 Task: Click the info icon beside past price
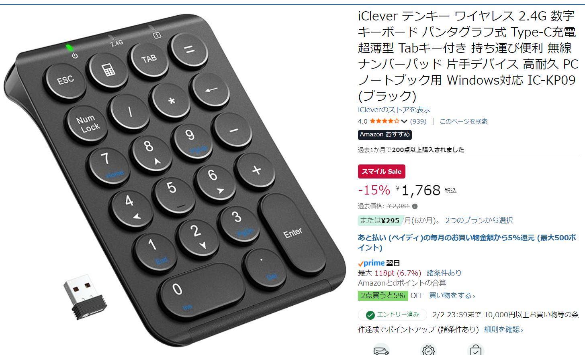tap(415, 206)
